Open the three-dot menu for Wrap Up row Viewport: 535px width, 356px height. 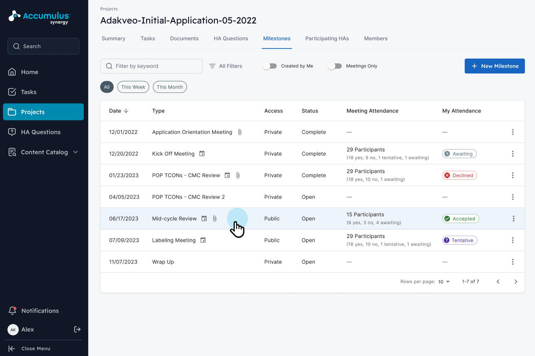(x=512, y=262)
